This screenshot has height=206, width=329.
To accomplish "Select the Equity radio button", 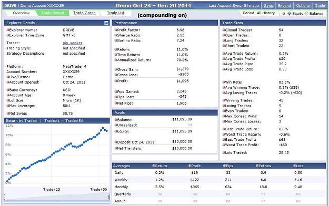I will point(290,14).
